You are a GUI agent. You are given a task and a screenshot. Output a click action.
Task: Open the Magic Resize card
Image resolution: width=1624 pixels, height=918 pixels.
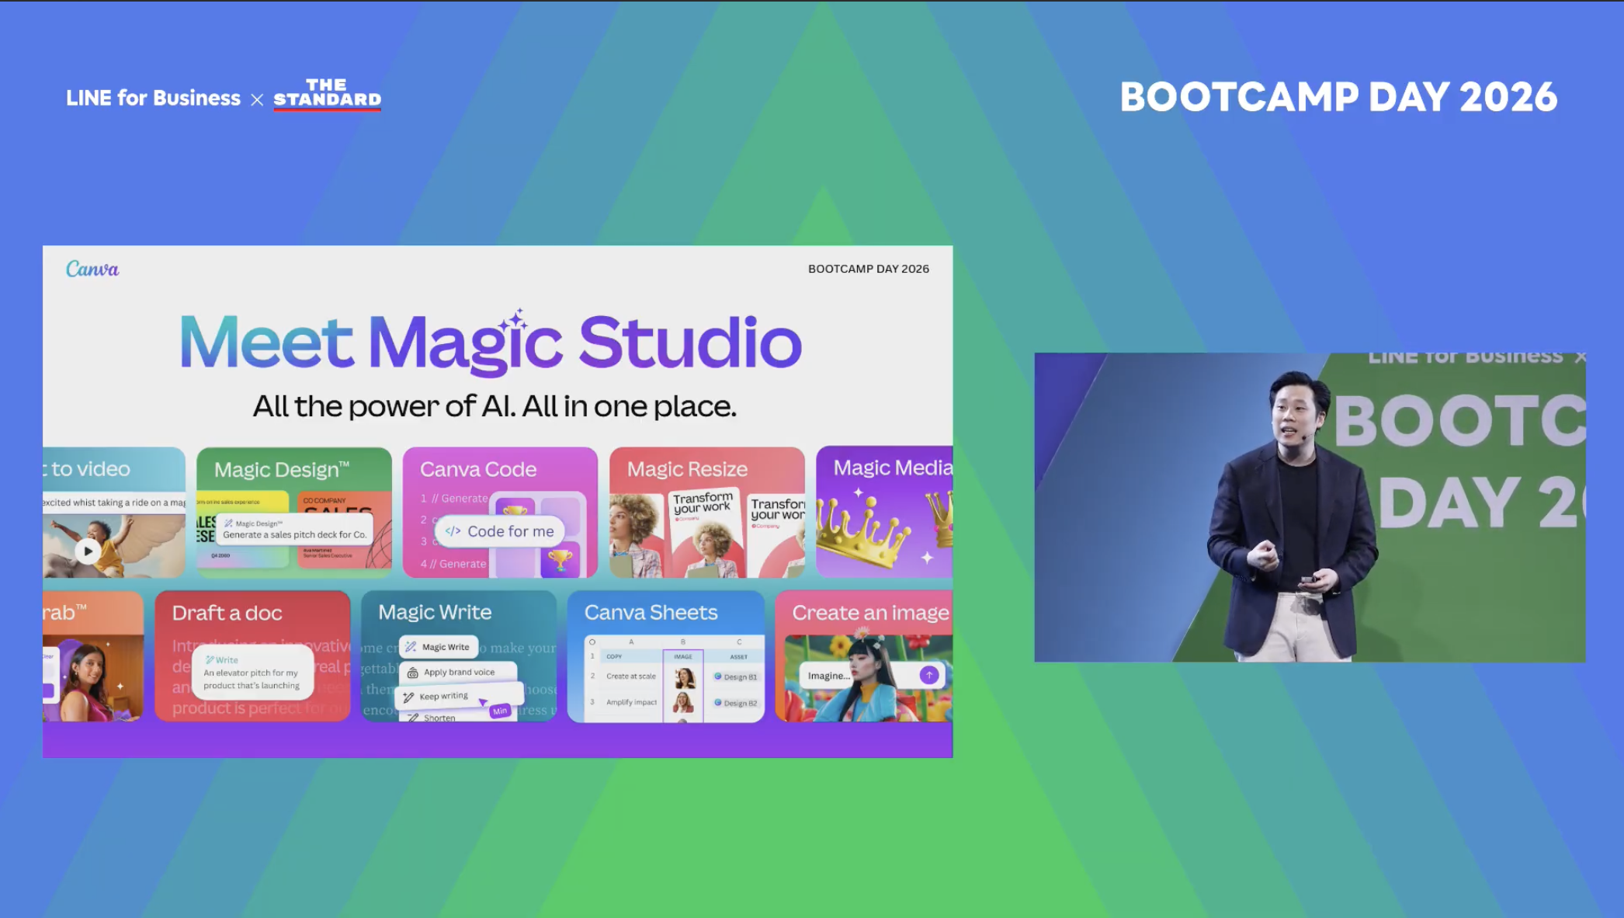click(x=706, y=512)
